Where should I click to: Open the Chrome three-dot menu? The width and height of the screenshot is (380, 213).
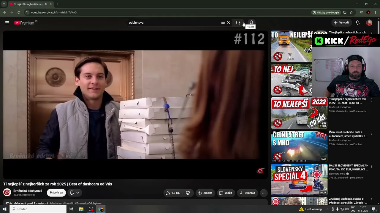click(376, 12)
